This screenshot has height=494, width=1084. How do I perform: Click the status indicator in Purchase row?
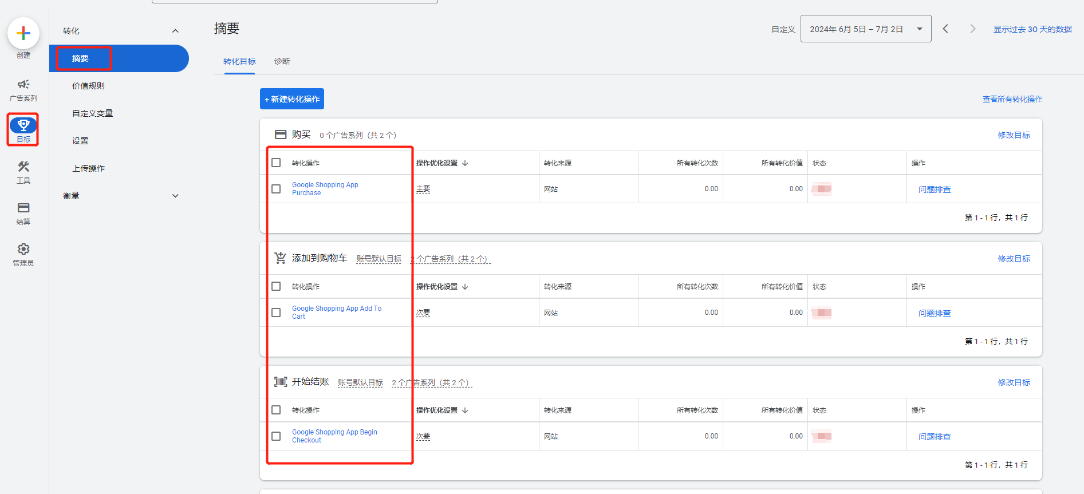pos(822,189)
